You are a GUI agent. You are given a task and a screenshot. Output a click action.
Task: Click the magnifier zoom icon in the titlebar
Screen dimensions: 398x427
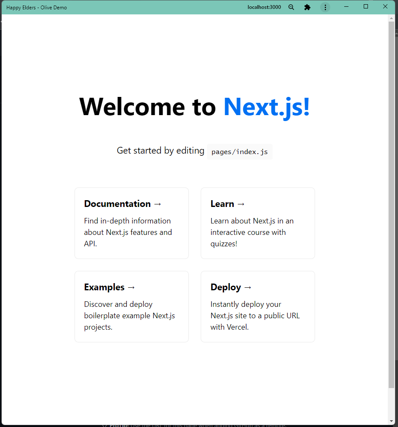point(291,7)
